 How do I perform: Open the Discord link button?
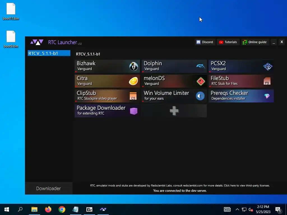tap(205, 42)
